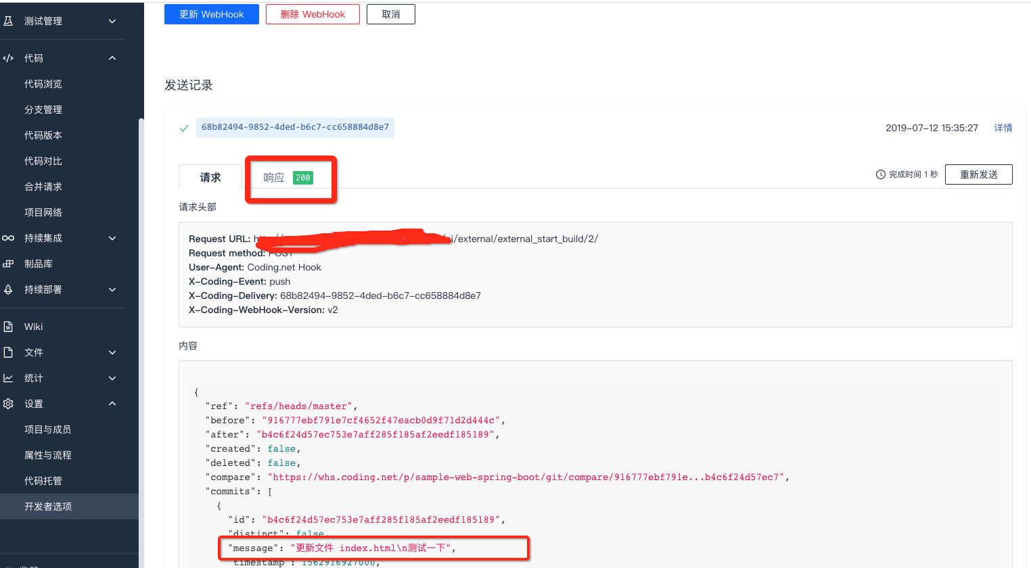The image size is (1031, 568).
Task: Click the 持续部署 rocket icon
Action: pyautogui.click(x=8, y=289)
